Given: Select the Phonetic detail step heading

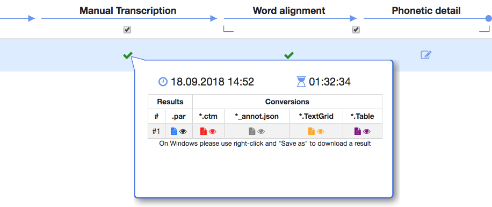Looking at the screenshot, I should pyautogui.click(x=426, y=11).
